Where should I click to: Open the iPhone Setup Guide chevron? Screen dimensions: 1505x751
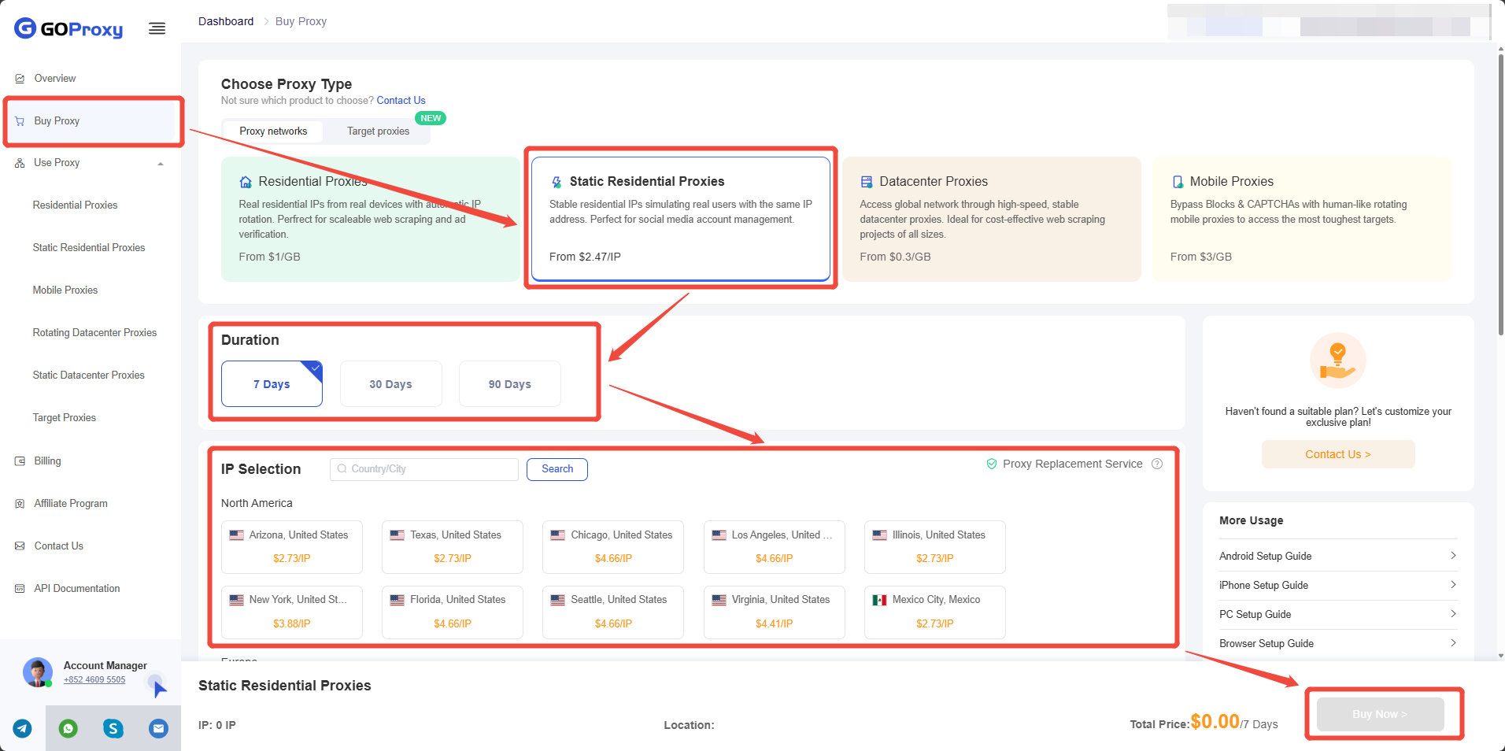[1453, 585]
